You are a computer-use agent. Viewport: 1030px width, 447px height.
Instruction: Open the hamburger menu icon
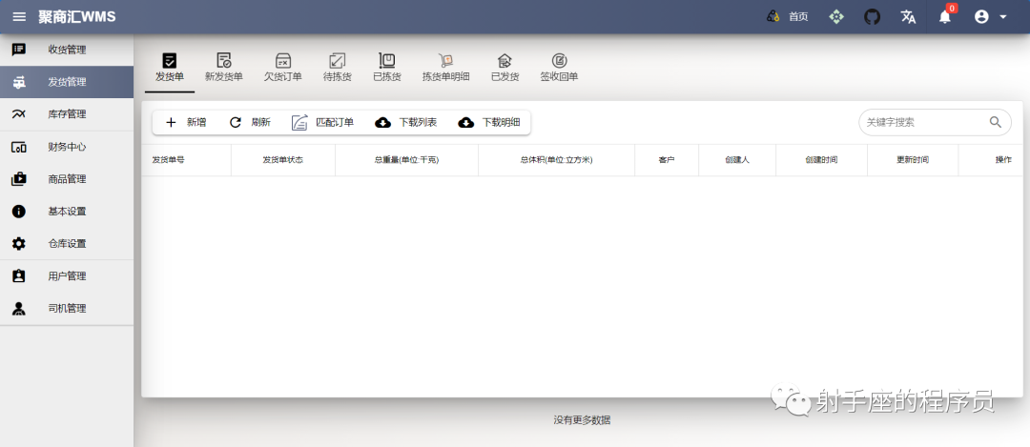tap(20, 17)
